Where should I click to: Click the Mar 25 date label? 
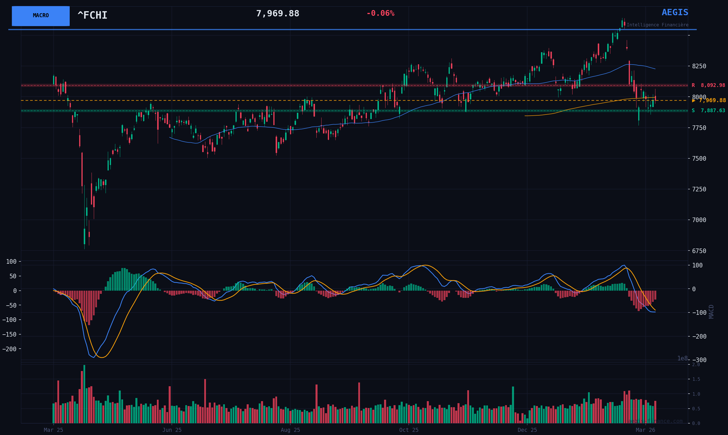click(x=53, y=430)
